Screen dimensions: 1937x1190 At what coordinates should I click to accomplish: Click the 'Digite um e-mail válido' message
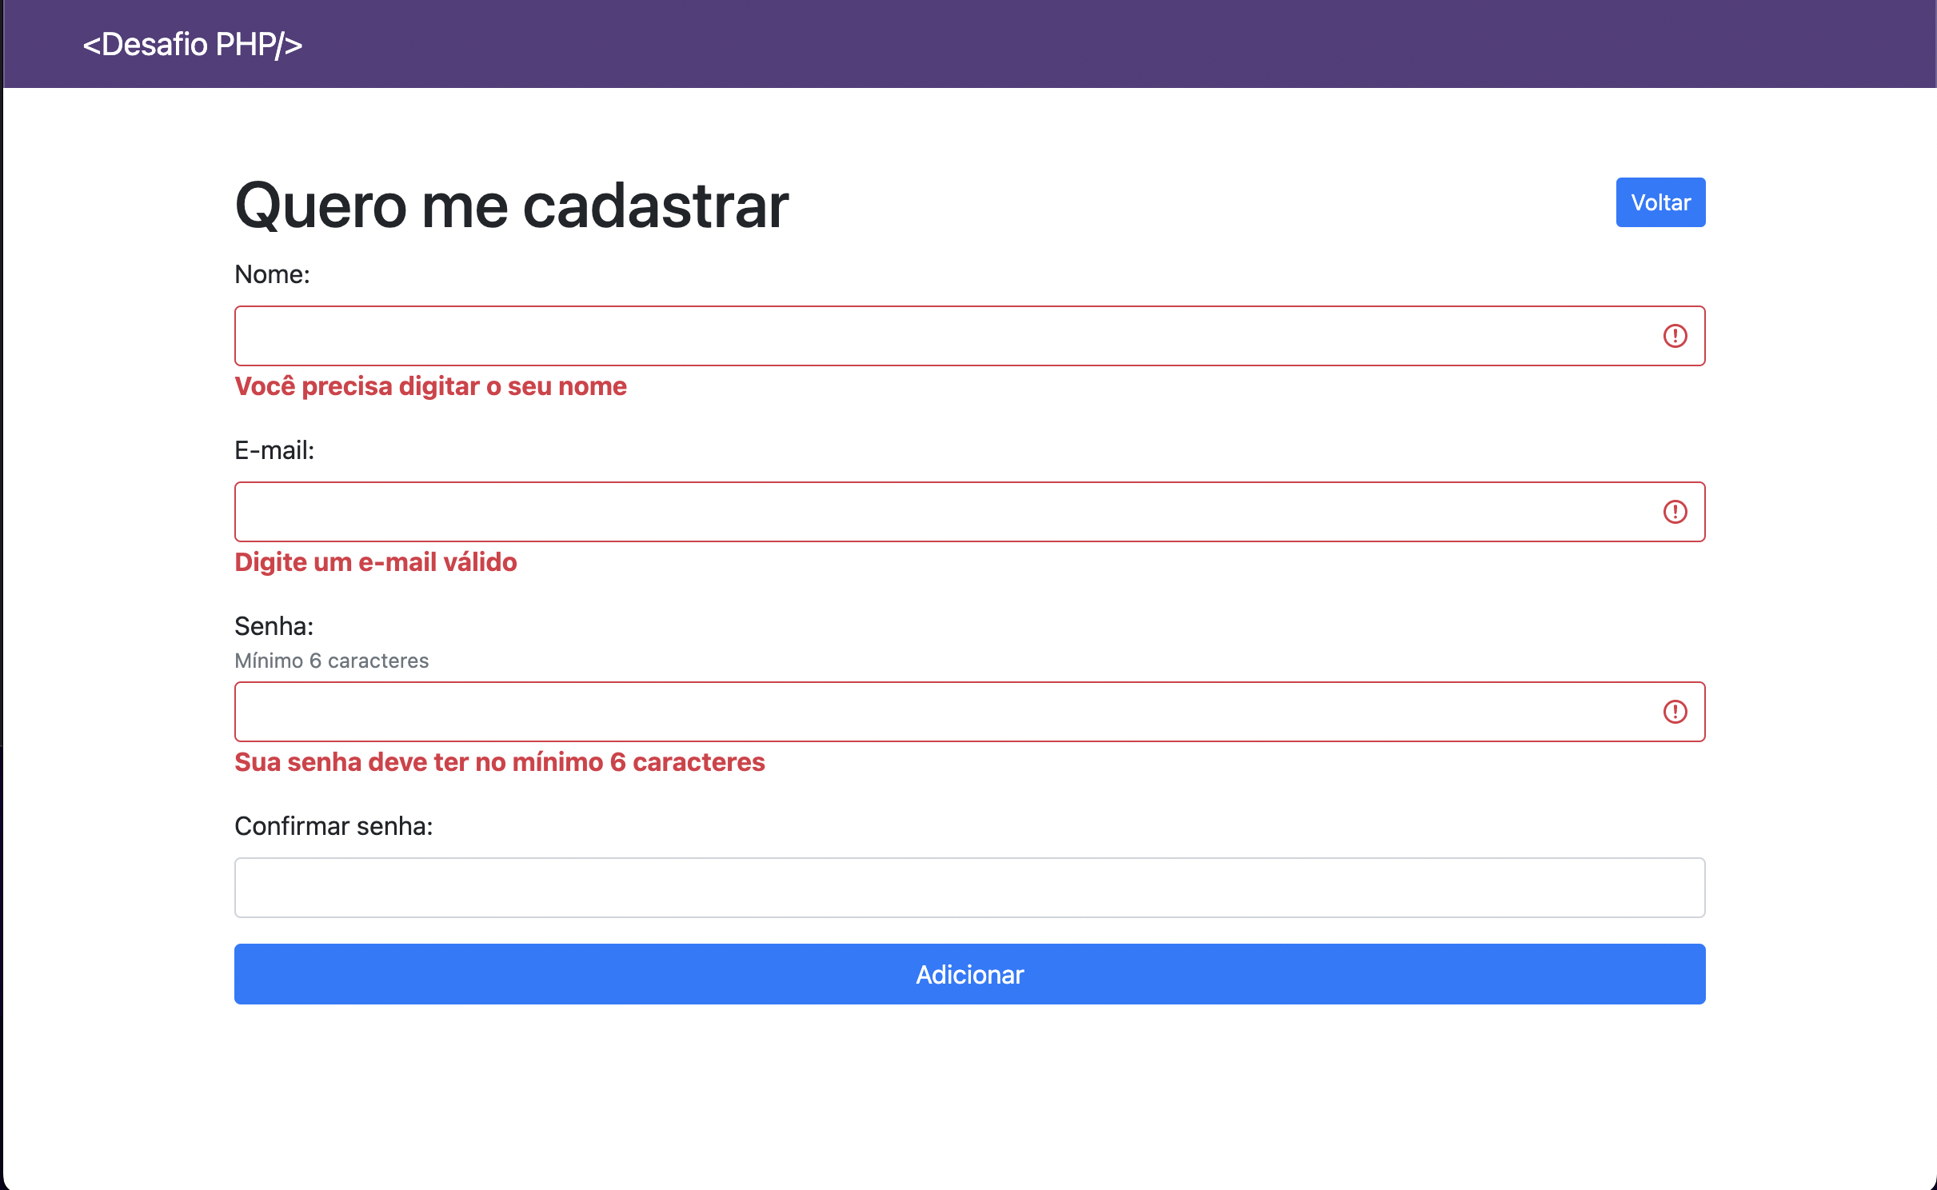click(x=376, y=562)
